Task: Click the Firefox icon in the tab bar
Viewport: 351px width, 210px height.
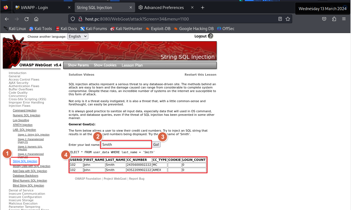Action: 6,7
